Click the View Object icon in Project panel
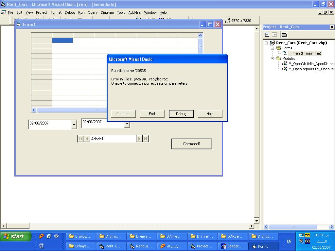This screenshot has width=335, height=251. coord(274,35)
